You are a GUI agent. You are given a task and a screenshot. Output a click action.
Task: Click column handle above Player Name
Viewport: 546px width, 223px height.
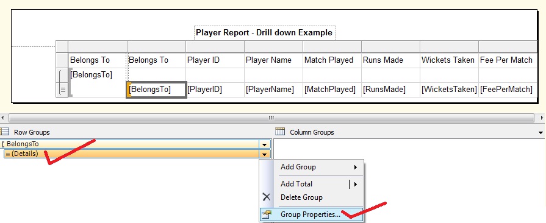coord(273,46)
